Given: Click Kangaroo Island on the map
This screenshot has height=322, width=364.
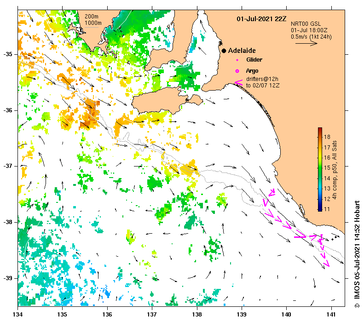Looking at the screenshot, I should tap(162, 101).
